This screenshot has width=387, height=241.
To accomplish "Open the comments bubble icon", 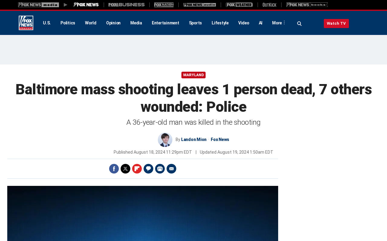I will click(148, 169).
